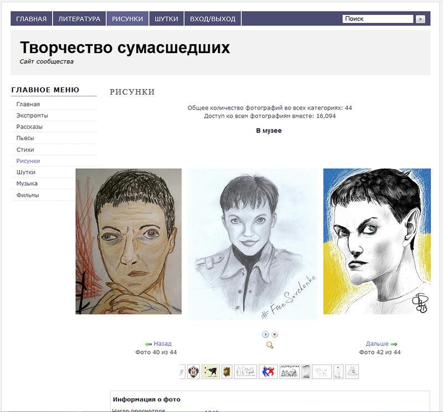Follow the Назад link

[162, 344]
